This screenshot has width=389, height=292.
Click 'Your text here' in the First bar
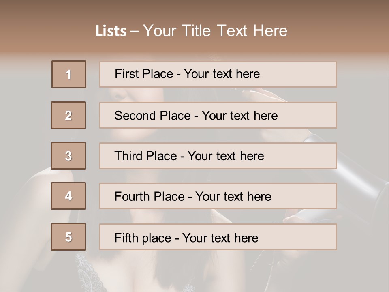point(222,74)
